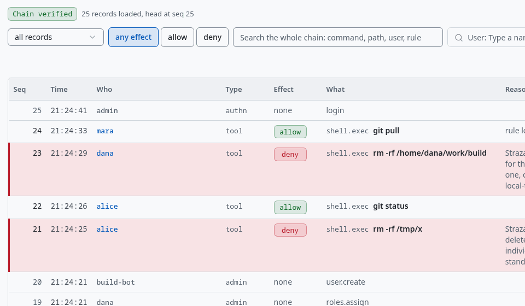The width and height of the screenshot is (525, 306).
Task: Click the Time column header
Action: pyautogui.click(x=59, y=89)
